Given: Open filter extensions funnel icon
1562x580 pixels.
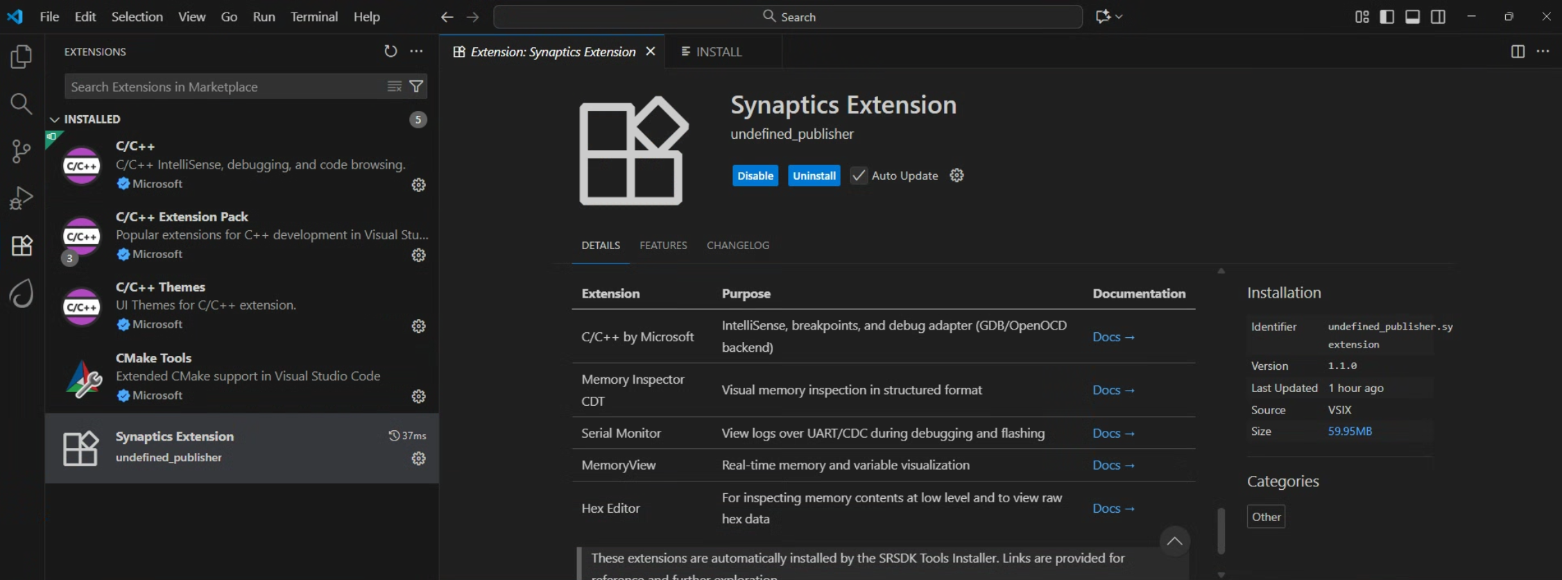Looking at the screenshot, I should pyautogui.click(x=416, y=87).
